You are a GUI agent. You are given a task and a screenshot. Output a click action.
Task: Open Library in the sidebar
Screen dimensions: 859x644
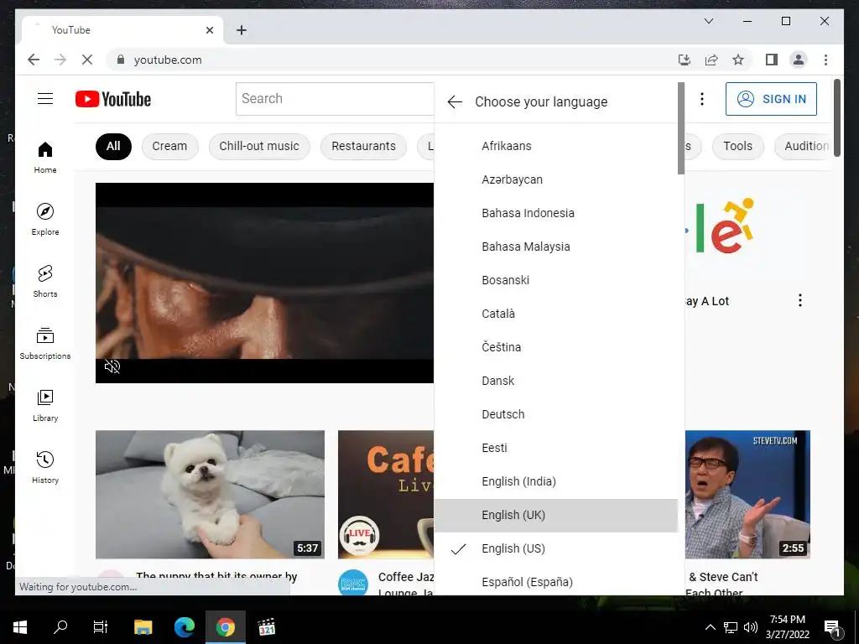tap(45, 405)
